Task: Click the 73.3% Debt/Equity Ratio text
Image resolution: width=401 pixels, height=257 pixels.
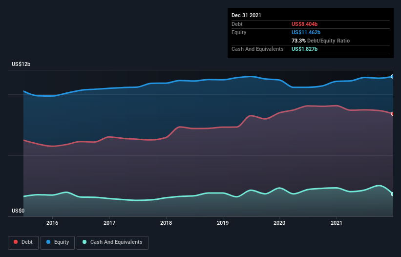Action: (x=320, y=41)
